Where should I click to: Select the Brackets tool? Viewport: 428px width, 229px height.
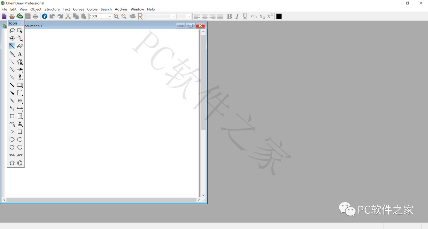point(20,93)
